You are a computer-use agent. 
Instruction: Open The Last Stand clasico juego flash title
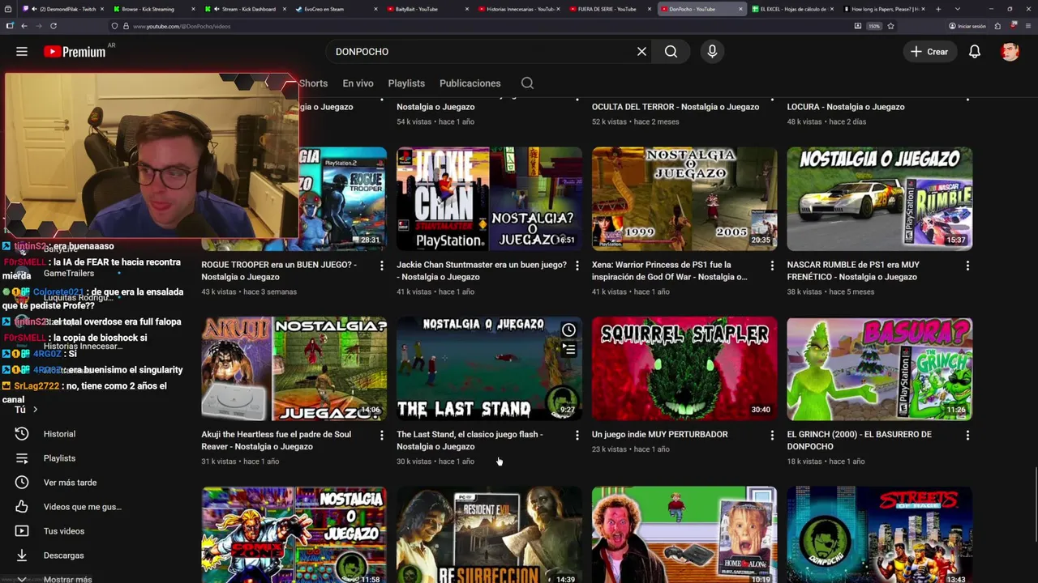(x=470, y=440)
